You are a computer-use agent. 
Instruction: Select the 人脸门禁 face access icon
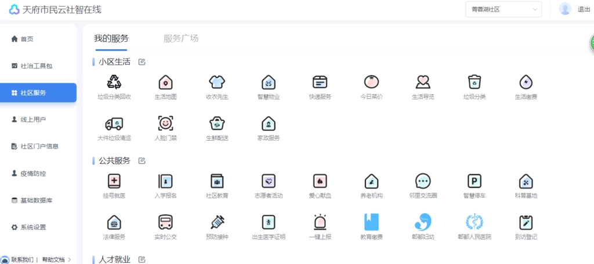coord(165,123)
